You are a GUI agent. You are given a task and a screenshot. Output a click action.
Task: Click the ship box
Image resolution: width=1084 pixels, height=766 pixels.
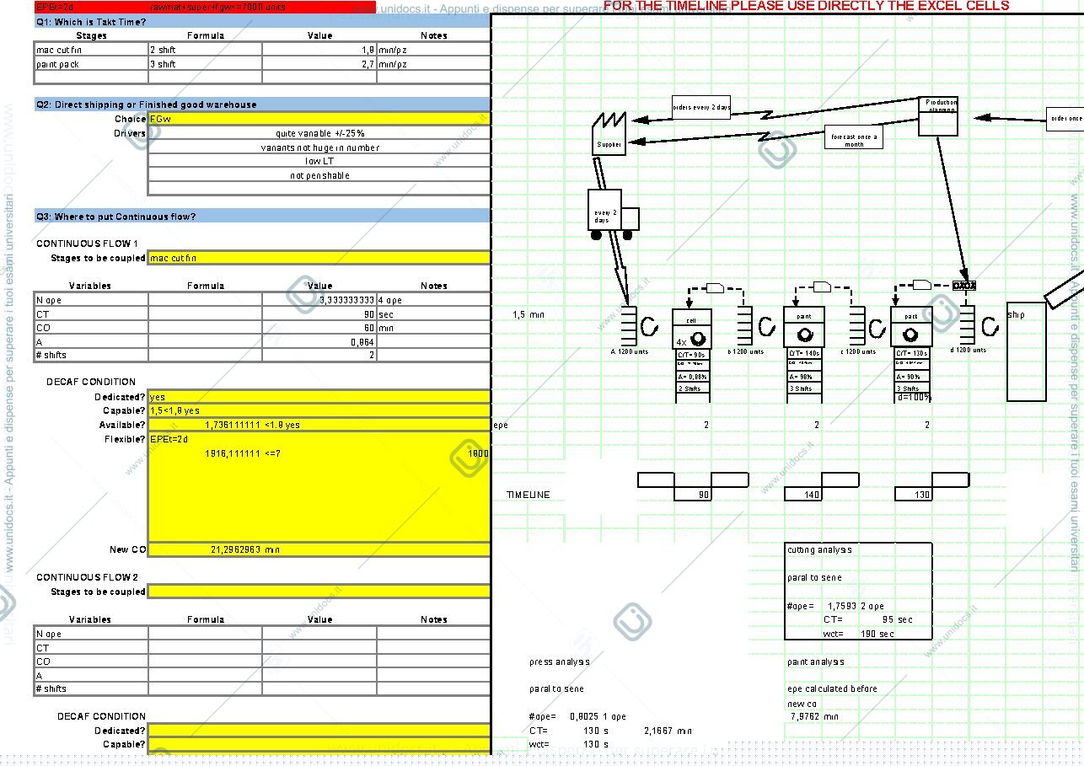pyautogui.click(x=1027, y=351)
